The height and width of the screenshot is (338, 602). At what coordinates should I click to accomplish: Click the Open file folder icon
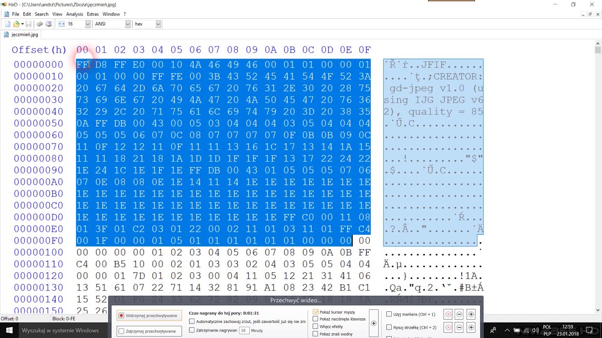(16, 24)
